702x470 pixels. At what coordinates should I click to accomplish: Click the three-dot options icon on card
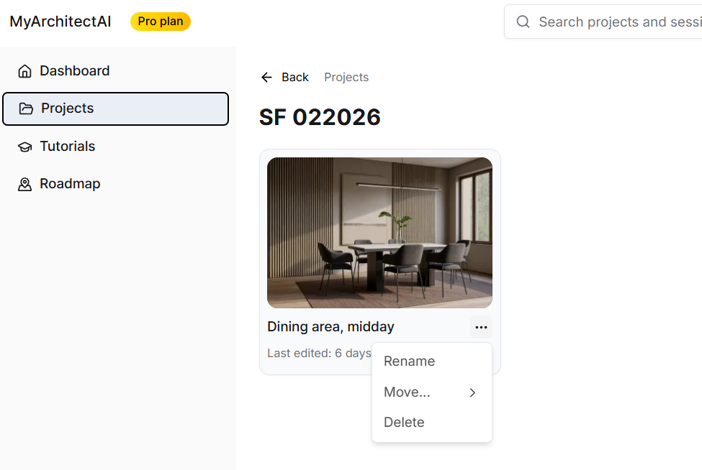pyautogui.click(x=482, y=328)
